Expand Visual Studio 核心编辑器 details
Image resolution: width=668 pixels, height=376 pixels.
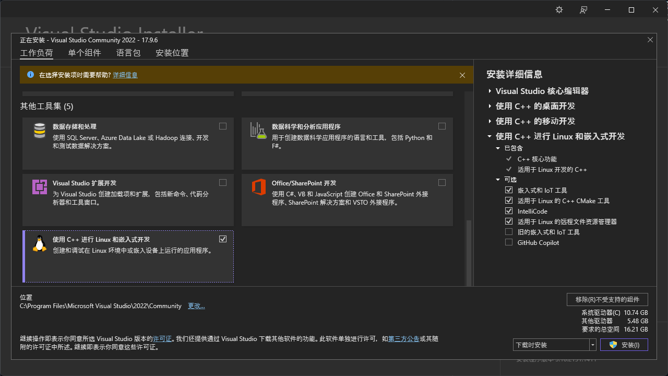click(x=490, y=91)
